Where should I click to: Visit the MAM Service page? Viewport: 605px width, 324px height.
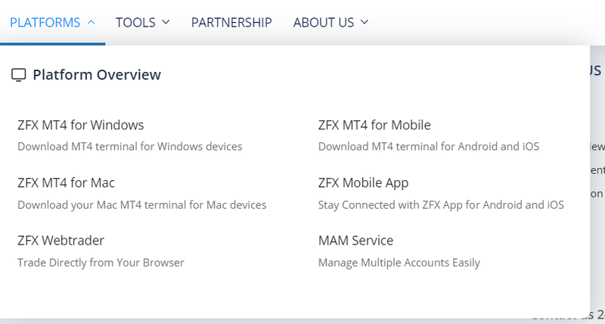coord(355,241)
